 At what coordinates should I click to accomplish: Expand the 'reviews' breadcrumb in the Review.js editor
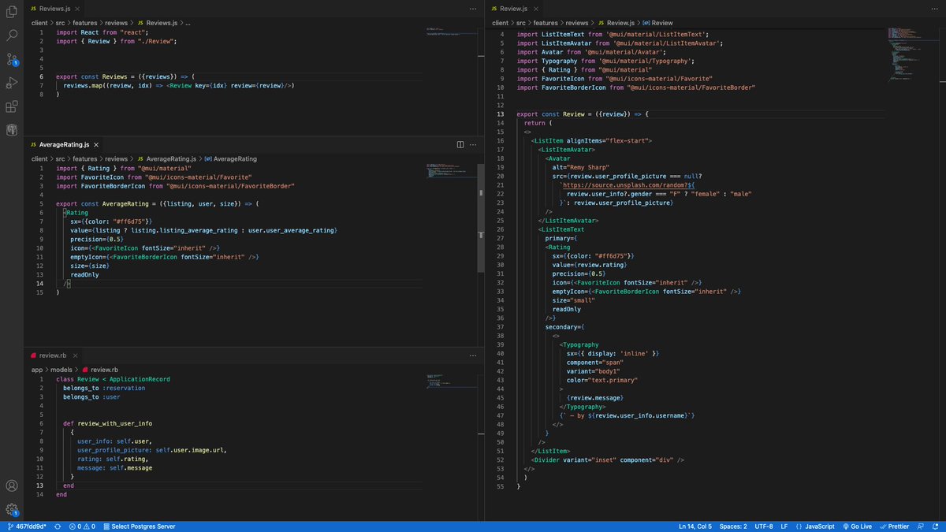coord(577,23)
